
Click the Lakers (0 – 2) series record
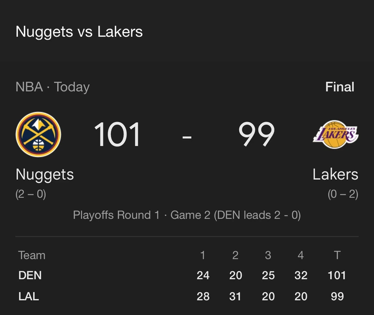(x=343, y=194)
